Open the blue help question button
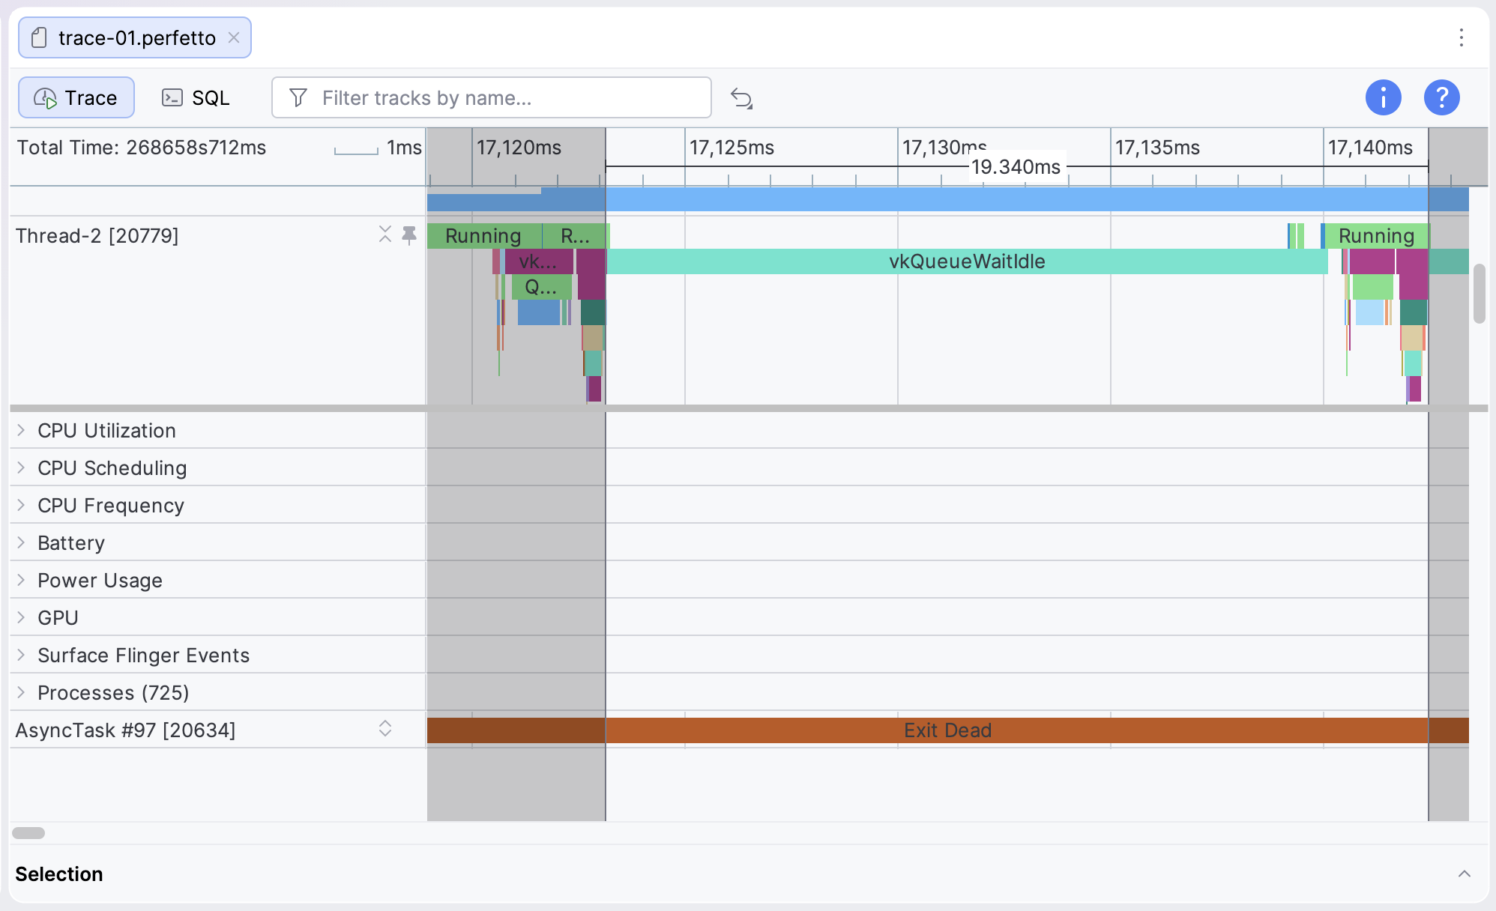 pyautogui.click(x=1441, y=97)
